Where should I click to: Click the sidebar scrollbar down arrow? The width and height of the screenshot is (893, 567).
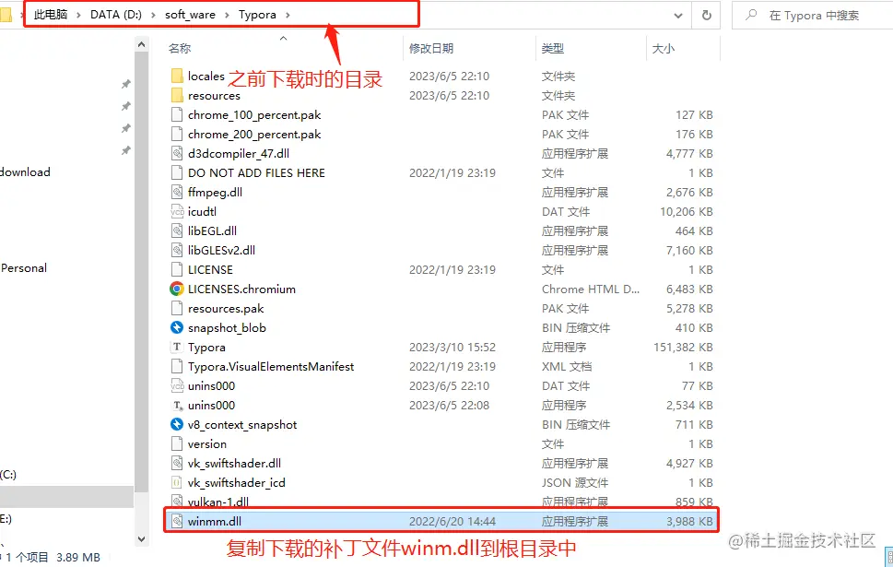(142, 538)
